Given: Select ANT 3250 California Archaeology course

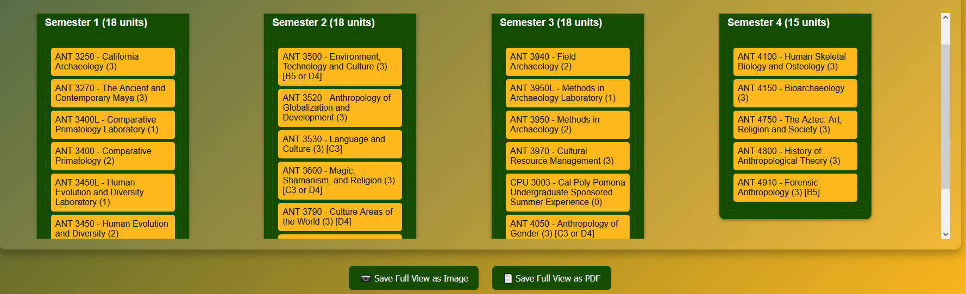Looking at the screenshot, I should click(x=112, y=62).
